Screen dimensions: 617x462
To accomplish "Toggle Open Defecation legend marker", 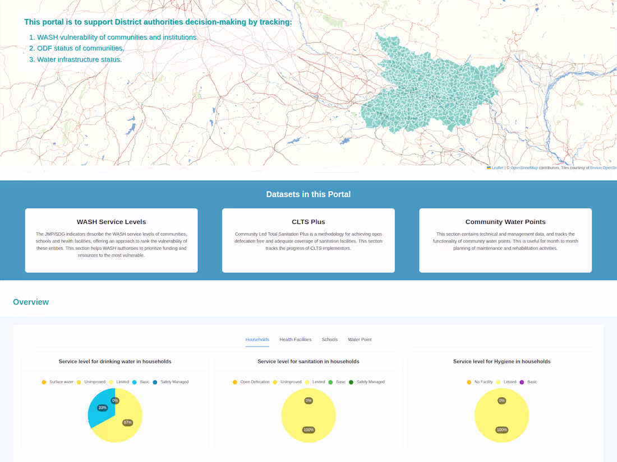I will [x=235, y=382].
